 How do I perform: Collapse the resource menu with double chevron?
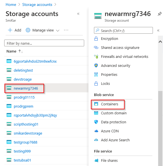[158, 31]
